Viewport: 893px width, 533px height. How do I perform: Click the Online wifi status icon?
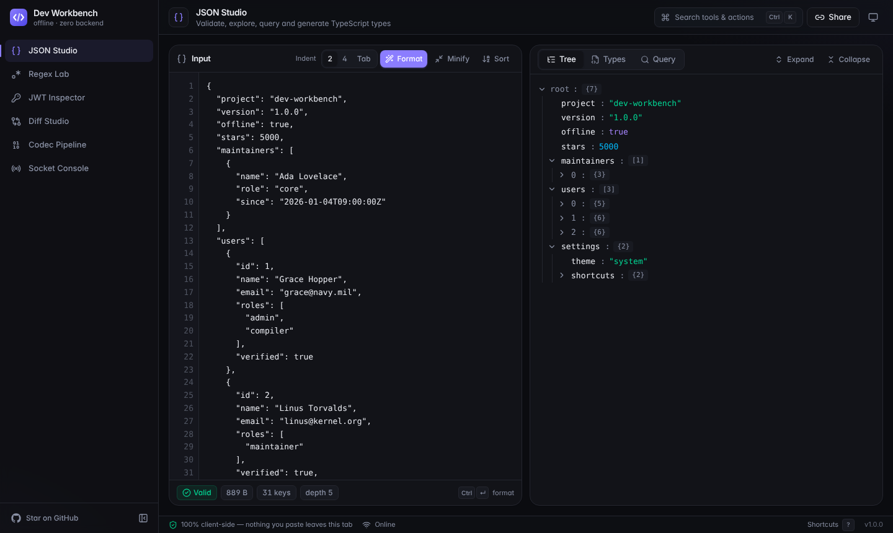point(367,525)
